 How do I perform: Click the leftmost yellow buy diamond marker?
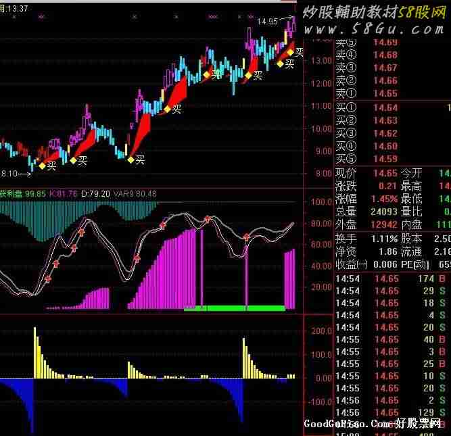tap(41, 165)
